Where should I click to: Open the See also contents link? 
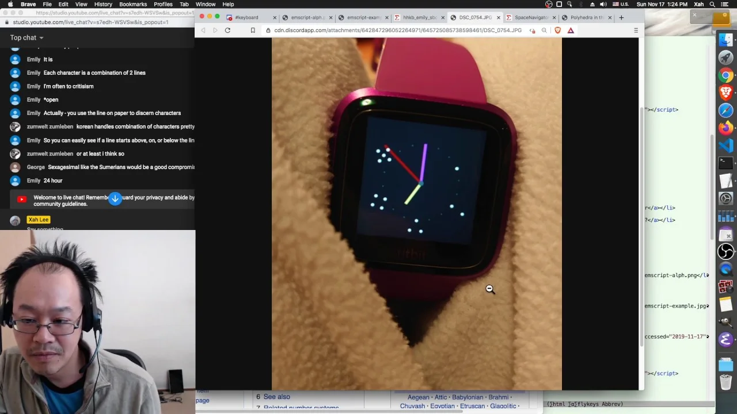276,397
